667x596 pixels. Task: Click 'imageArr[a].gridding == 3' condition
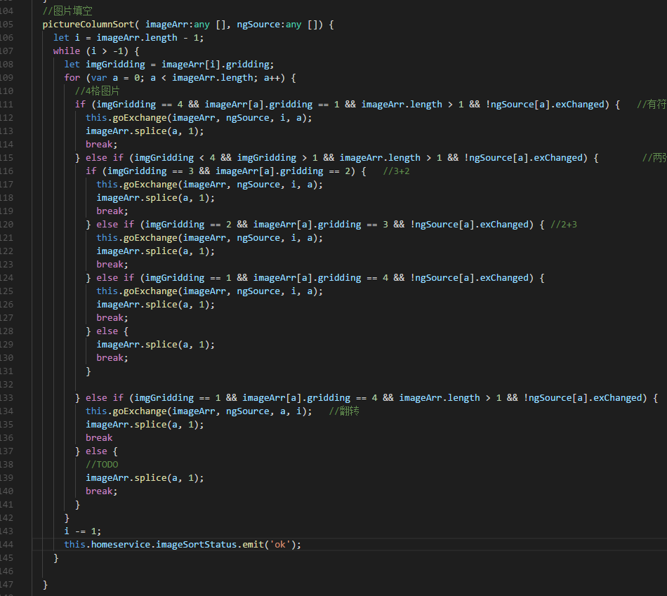coord(320,225)
